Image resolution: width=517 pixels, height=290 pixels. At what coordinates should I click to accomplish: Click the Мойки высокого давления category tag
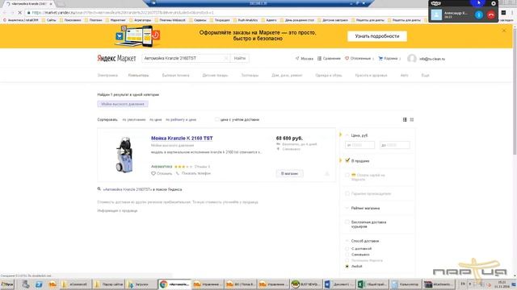123,104
